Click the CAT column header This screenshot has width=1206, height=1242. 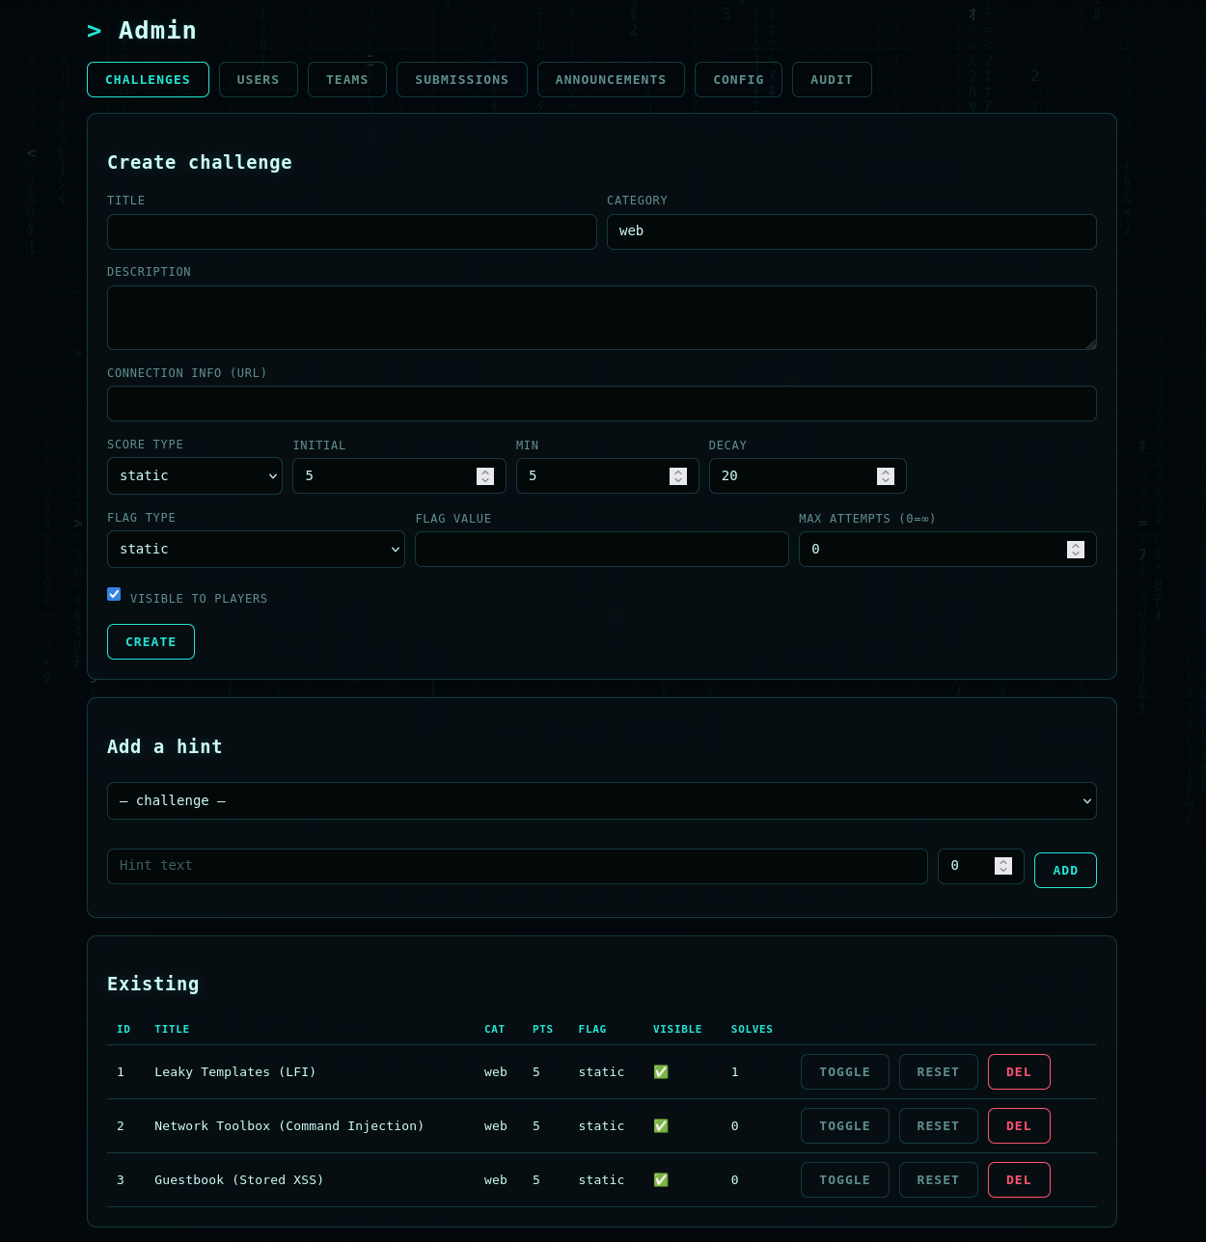[495, 1030]
